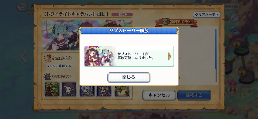Open the クリアパーティ clear party list
The image size is (258, 119).
[x=207, y=14]
